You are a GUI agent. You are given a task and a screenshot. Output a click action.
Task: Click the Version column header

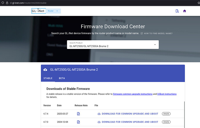(47, 105)
